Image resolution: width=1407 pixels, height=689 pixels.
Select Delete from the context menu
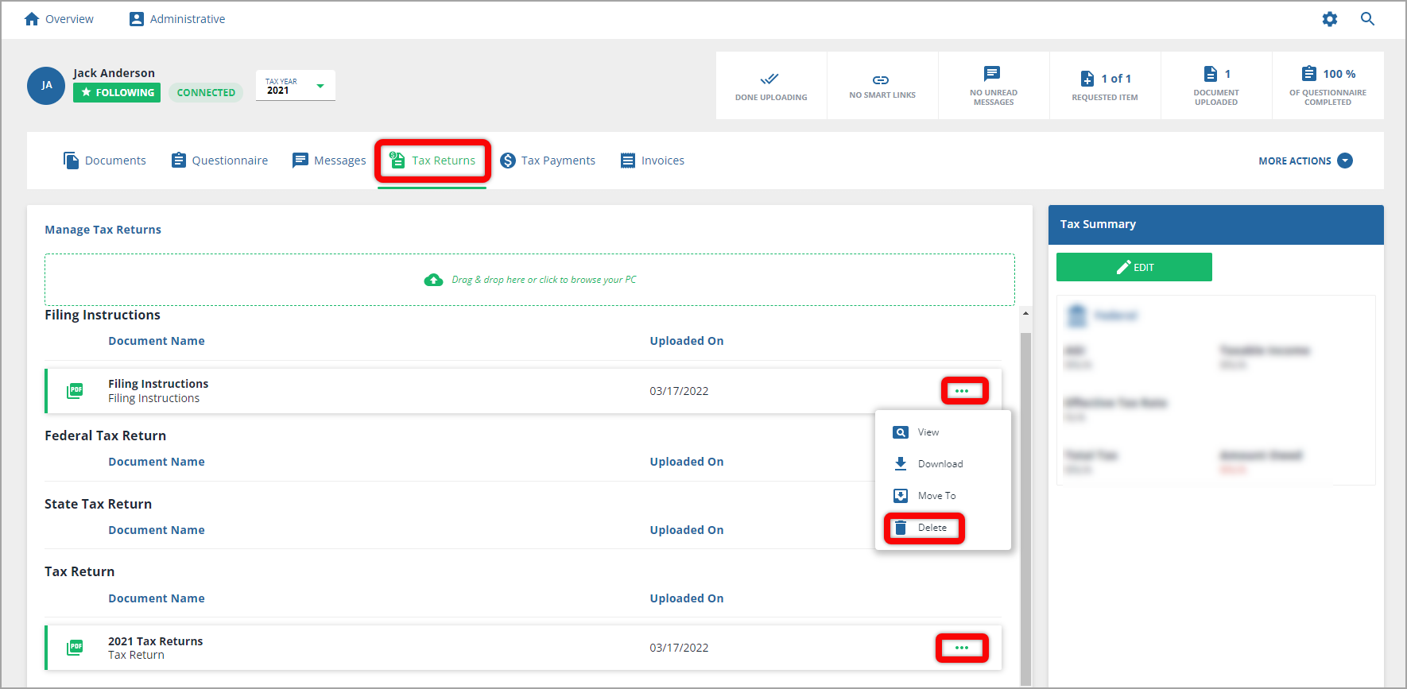click(x=924, y=528)
